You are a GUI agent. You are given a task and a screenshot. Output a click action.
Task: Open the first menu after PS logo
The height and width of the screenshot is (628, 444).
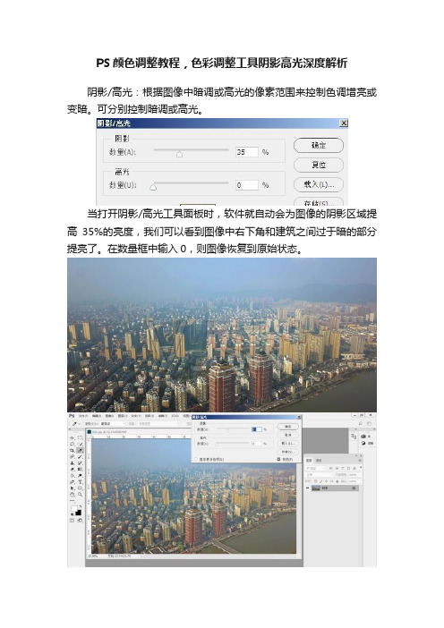[83, 416]
